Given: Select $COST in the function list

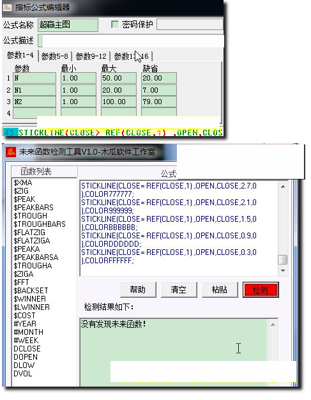Looking at the screenshot, I should tap(24, 316).
